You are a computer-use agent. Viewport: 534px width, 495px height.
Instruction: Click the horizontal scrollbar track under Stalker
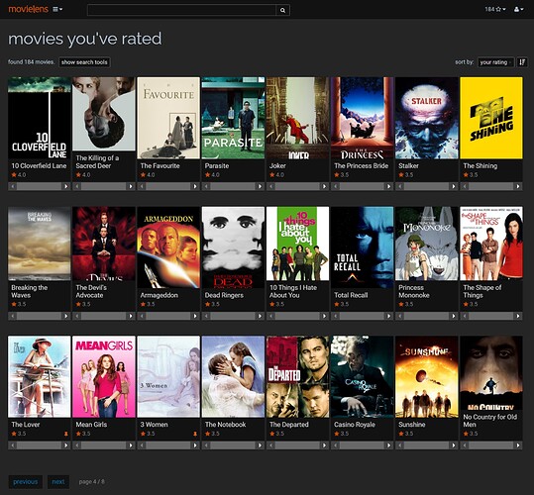pos(427,186)
